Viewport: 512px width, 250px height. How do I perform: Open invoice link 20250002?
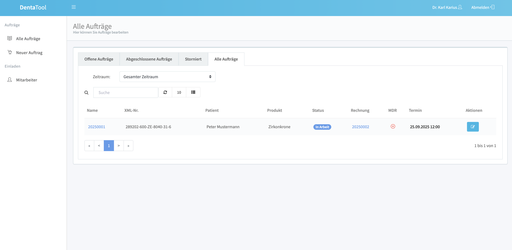point(360,127)
